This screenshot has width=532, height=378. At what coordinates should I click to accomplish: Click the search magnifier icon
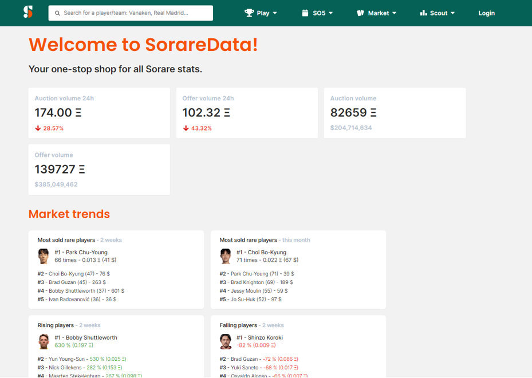(x=57, y=13)
